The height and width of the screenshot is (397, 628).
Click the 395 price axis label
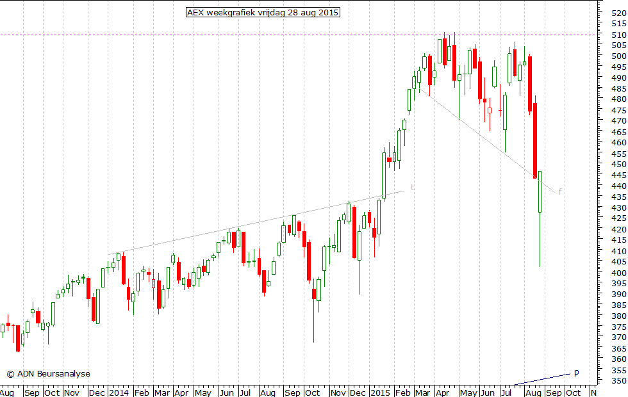tap(619, 283)
